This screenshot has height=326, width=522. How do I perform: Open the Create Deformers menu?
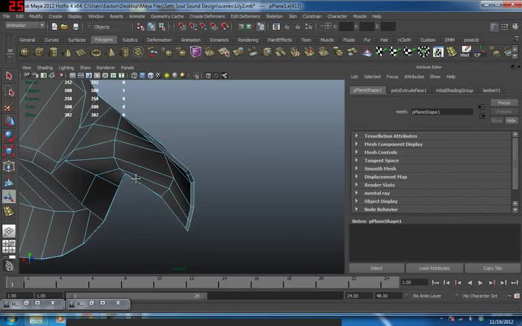coord(207,16)
